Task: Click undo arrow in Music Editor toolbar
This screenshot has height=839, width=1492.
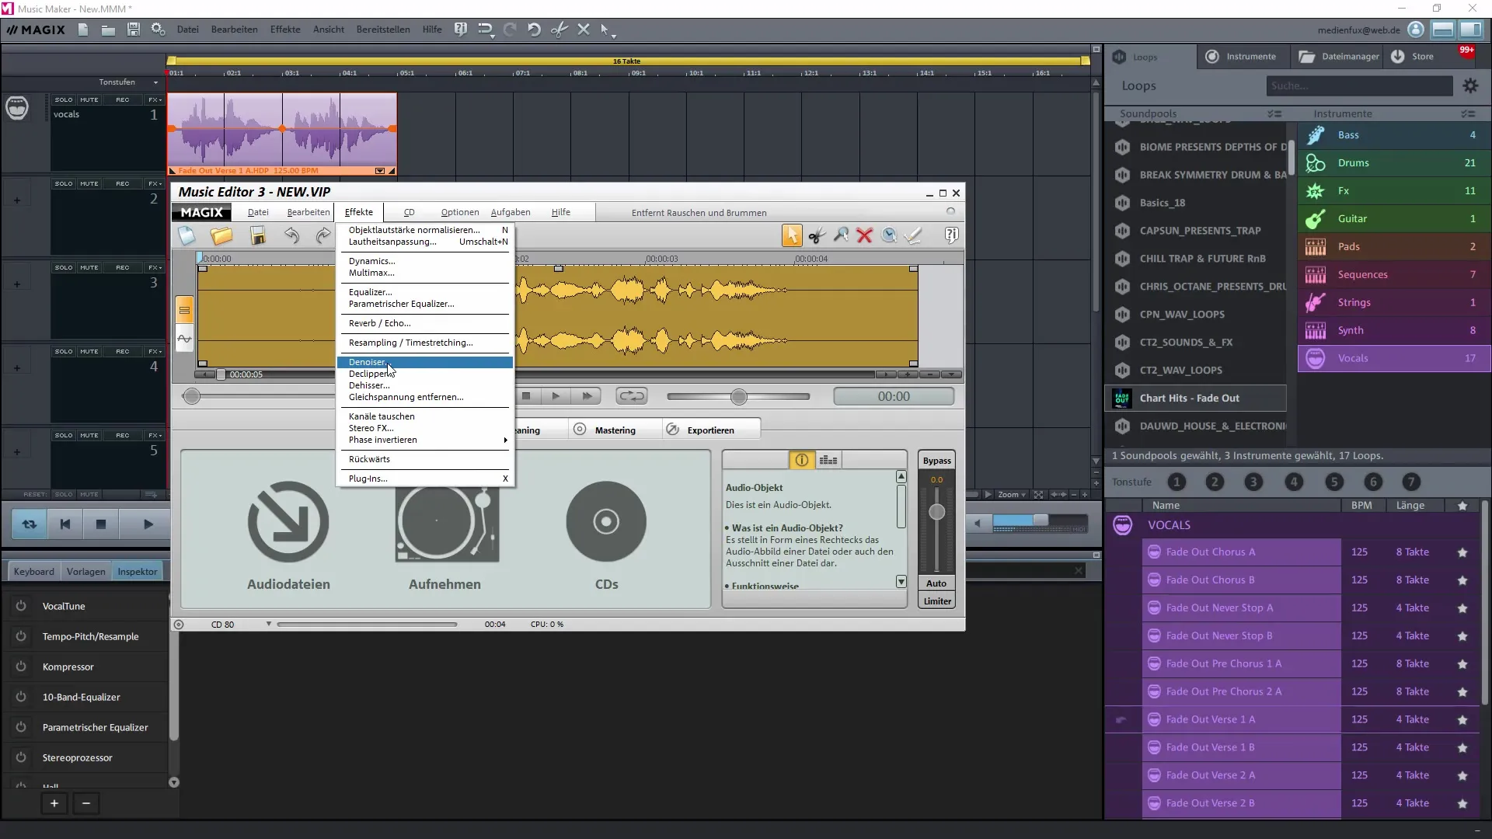Action: (x=291, y=235)
